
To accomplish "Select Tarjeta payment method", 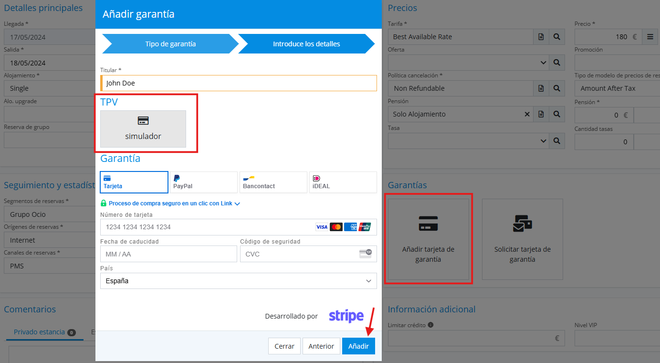I will point(134,182).
